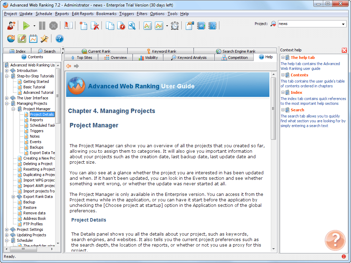
Task: Click the person with question mark toolbar icon
Action: pyautogui.click(x=11, y=26)
